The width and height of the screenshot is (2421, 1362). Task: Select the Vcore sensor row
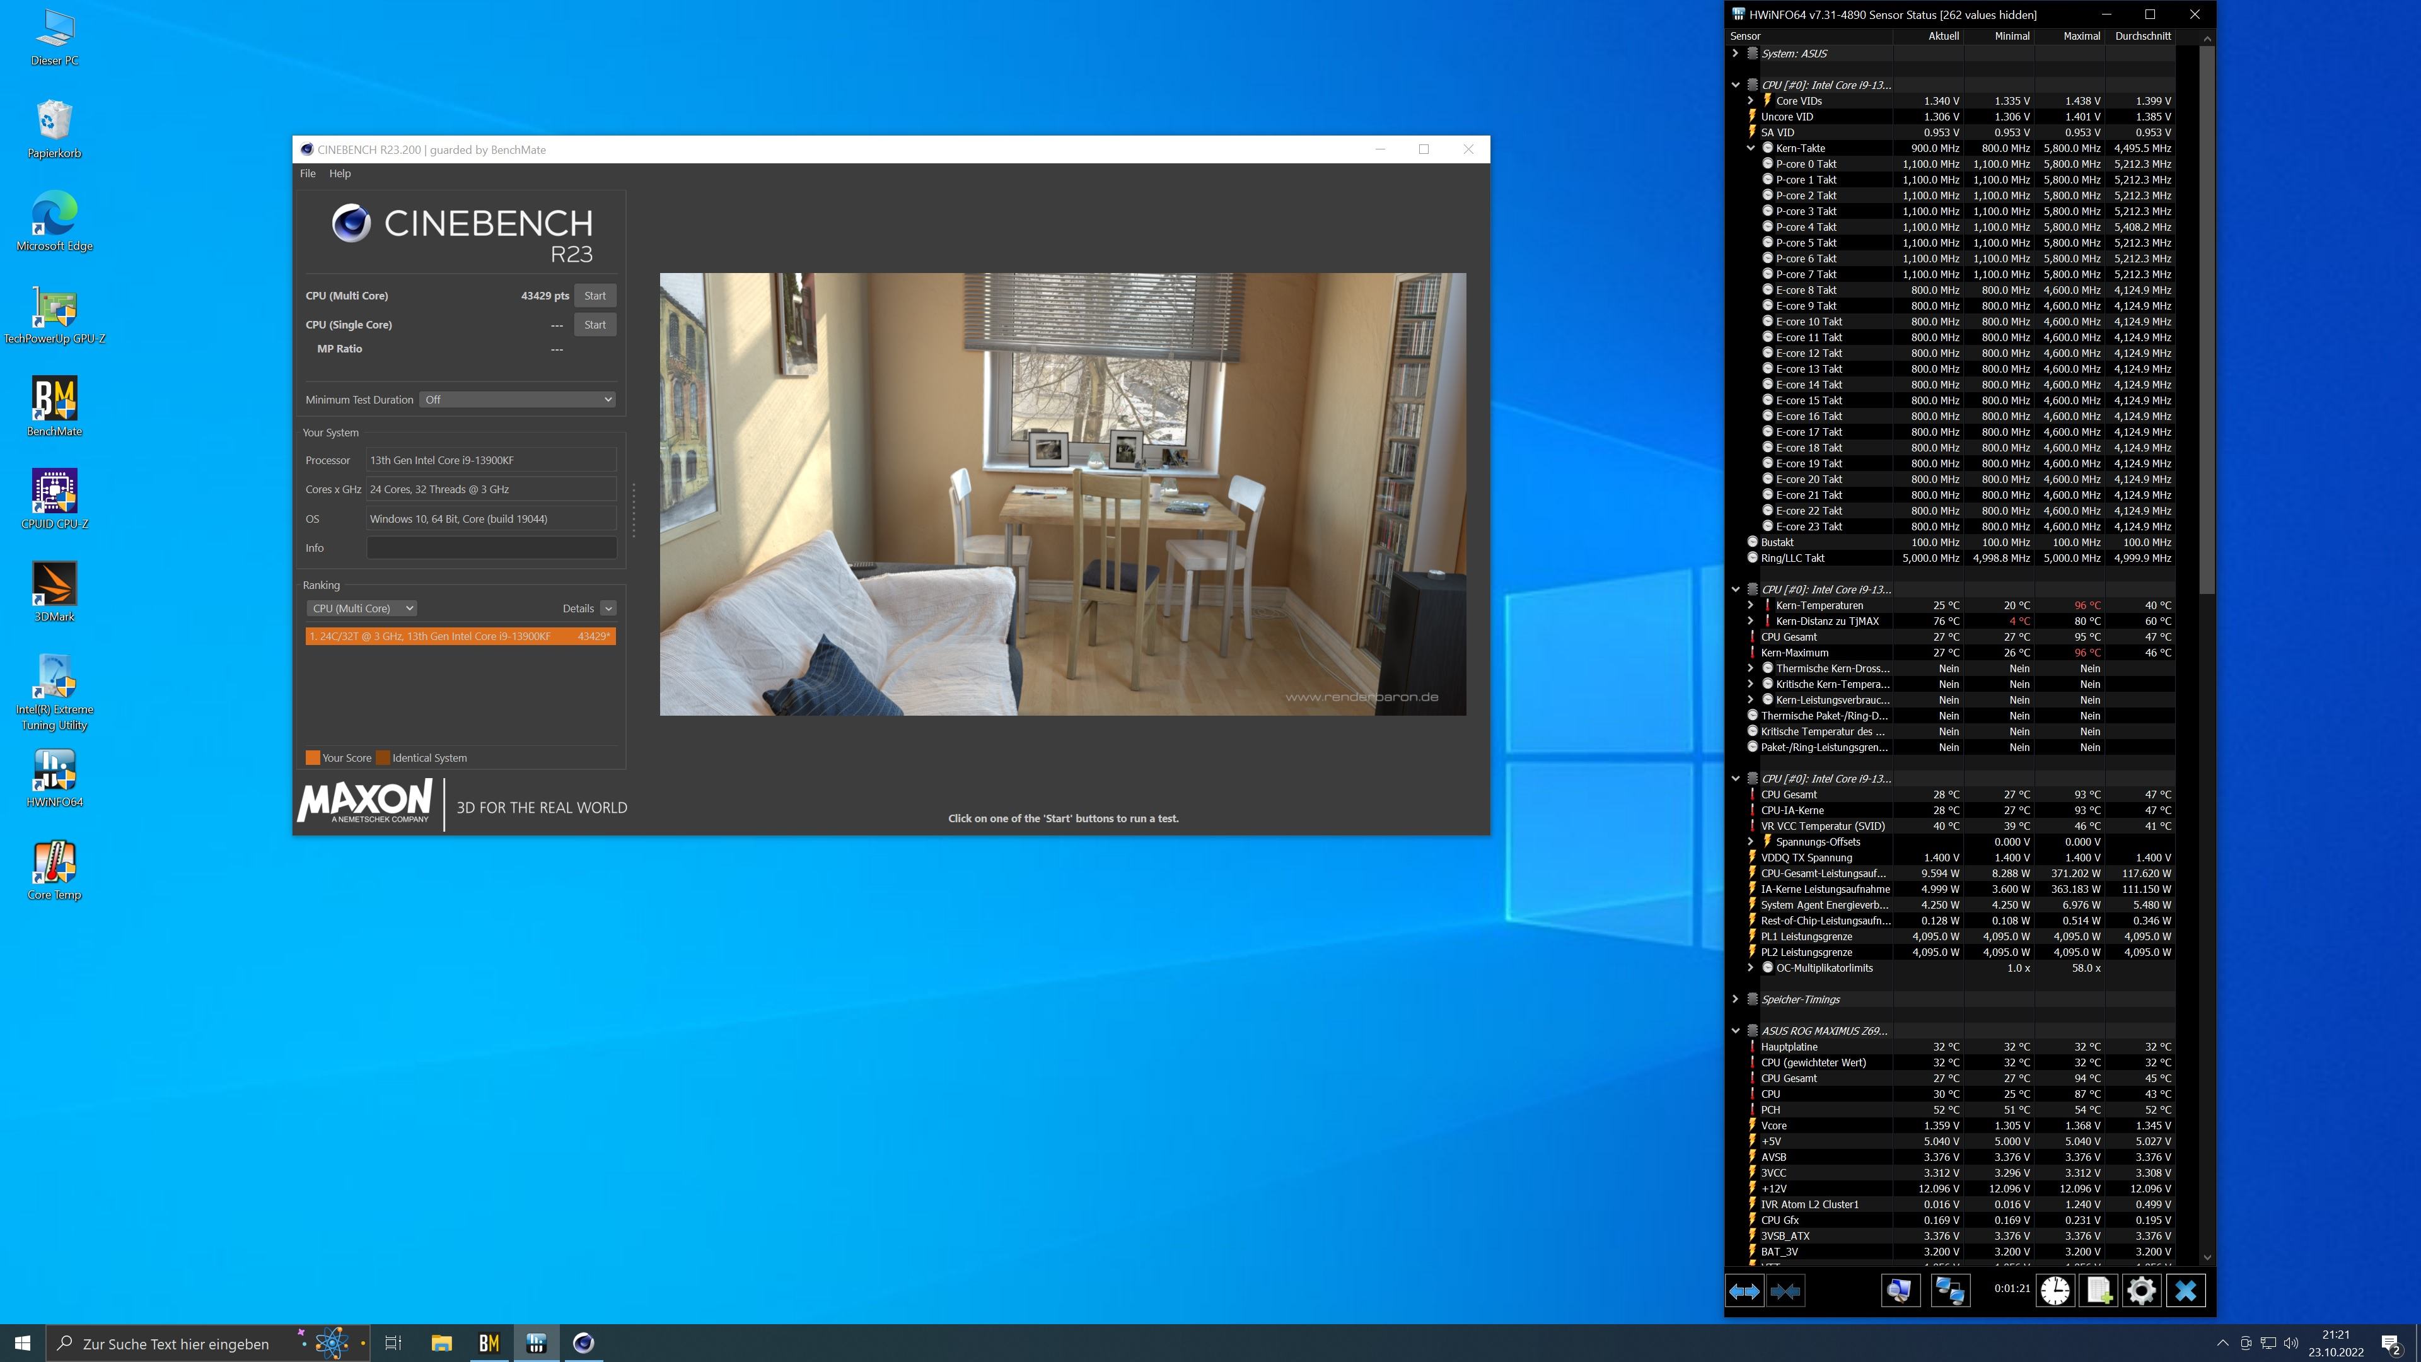1951,1125
